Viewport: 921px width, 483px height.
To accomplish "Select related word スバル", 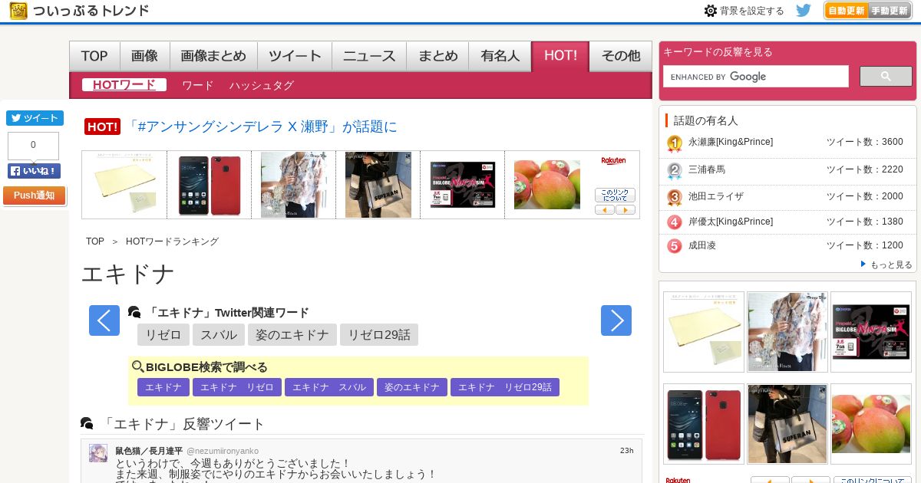I will tap(218, 334).
